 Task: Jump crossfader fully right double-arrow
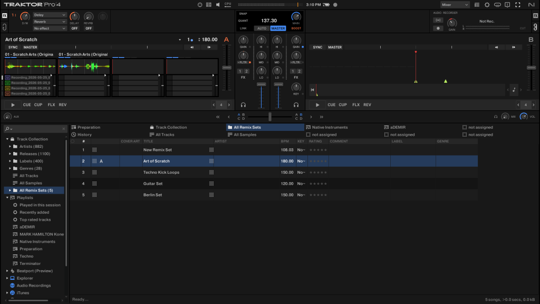321,117
